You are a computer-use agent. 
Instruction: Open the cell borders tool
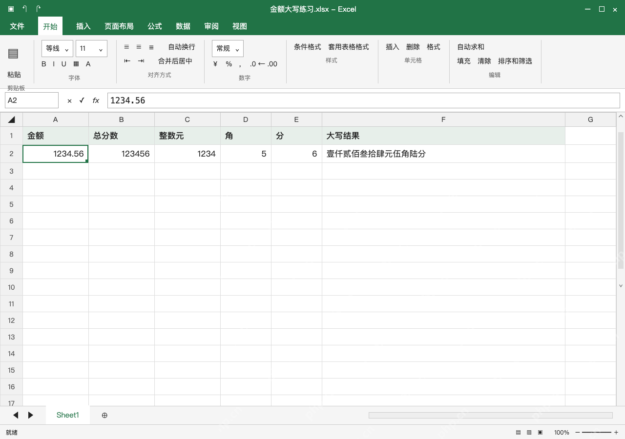76,64
